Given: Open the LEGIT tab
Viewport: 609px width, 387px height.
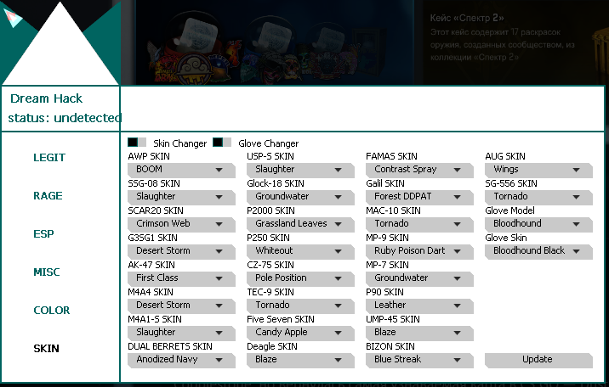Looking at the screenshot, I should tap(49, 158).
